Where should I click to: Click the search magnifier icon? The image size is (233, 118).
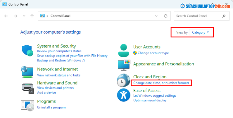point(224,16)
